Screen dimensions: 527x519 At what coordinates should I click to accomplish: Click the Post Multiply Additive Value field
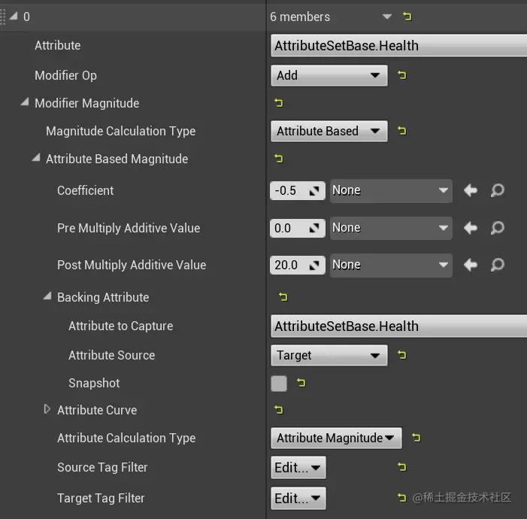tap(289, 265)
